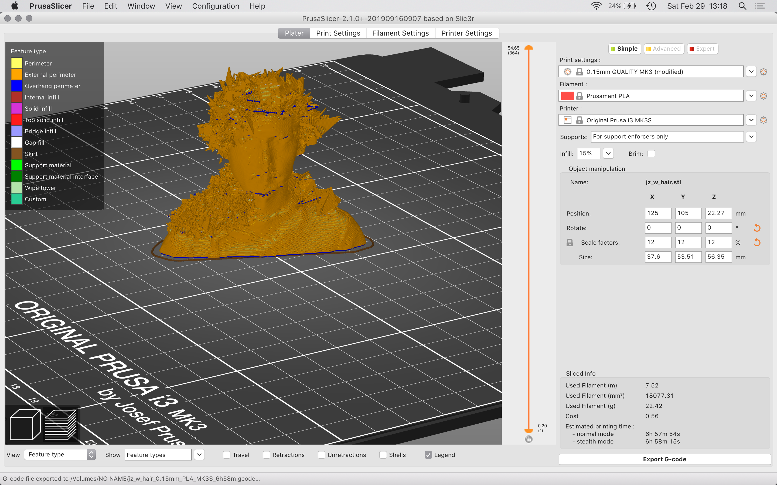Enable the Brim checkbox
Screen dimensions: 777x485
click(651, 154)
